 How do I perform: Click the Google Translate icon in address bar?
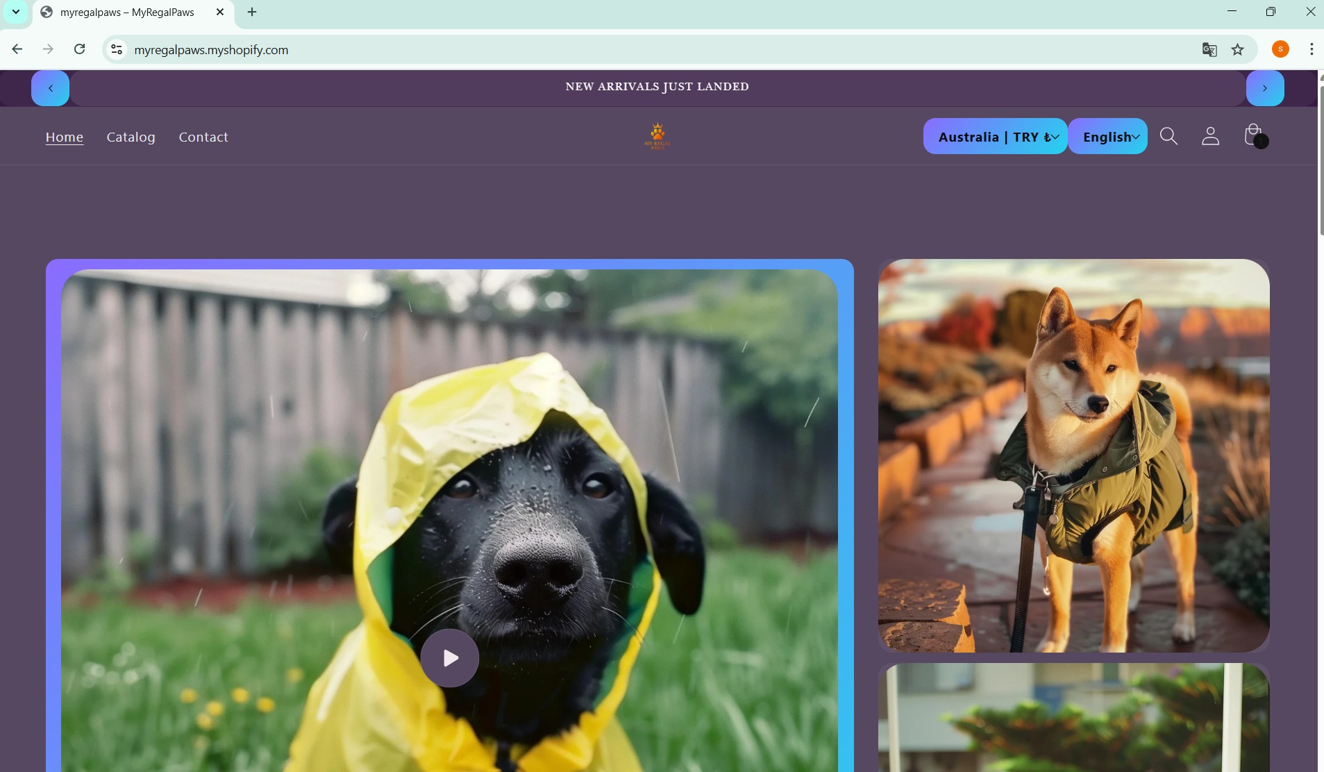[x=1209, y=49]
